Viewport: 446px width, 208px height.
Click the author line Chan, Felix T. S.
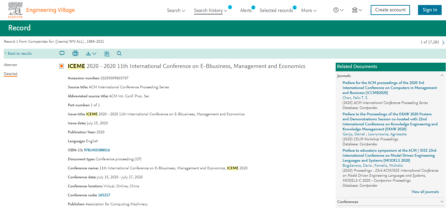(x=356, y=98)
